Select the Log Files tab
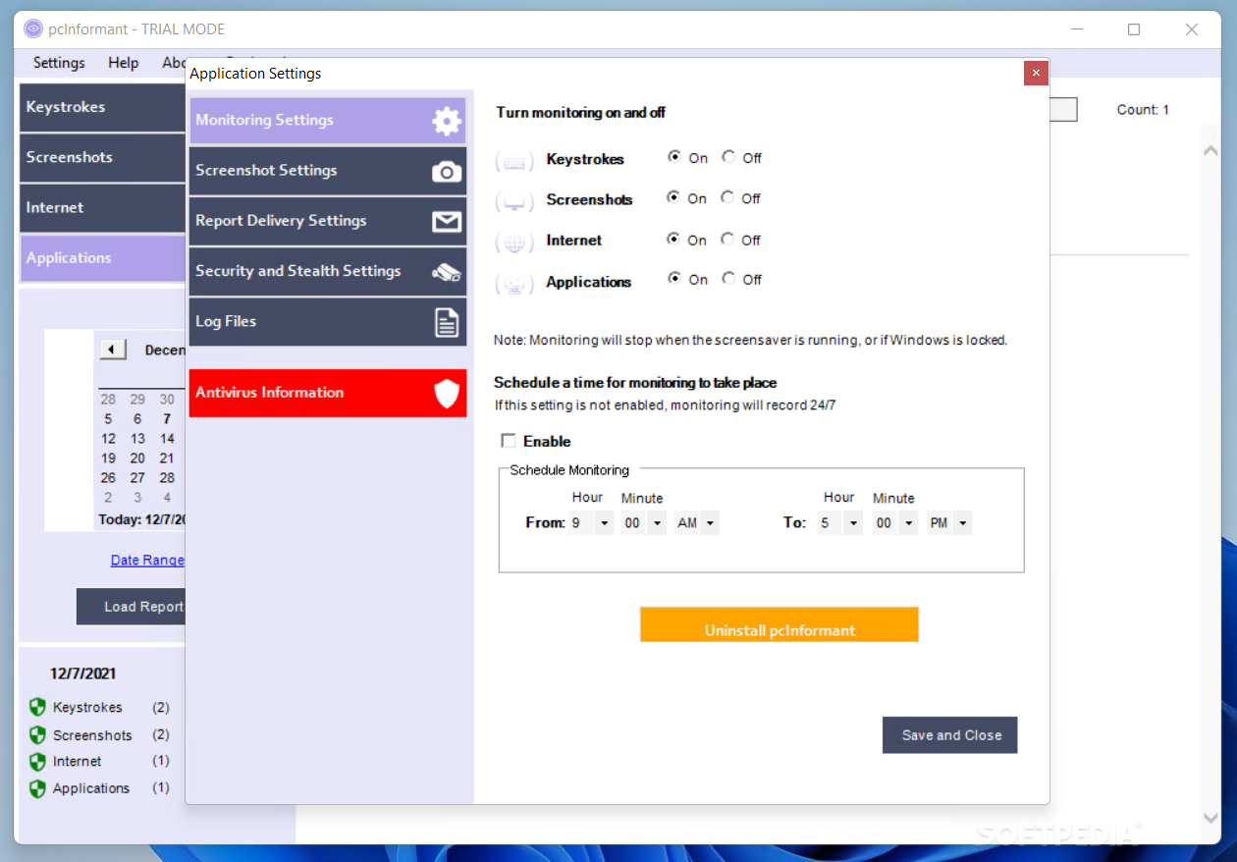 tap(327, 322)
